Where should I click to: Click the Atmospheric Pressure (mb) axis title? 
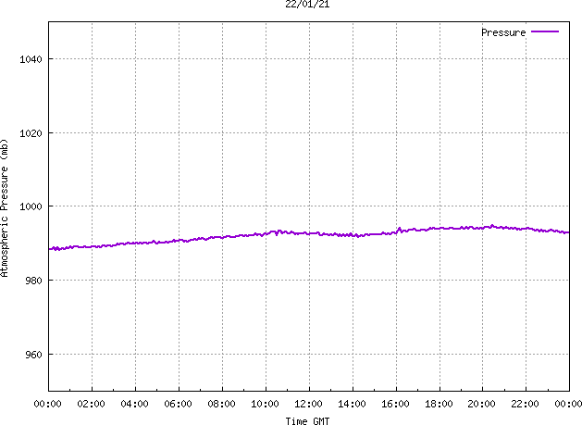tap(4, 208)
